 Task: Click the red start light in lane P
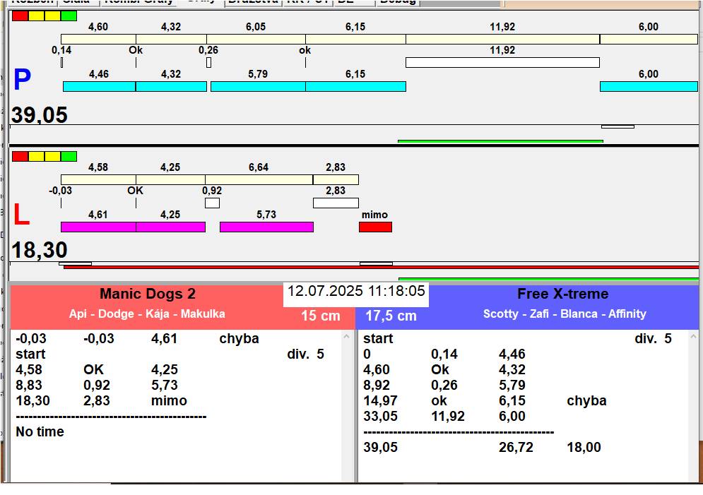click(20, 16)
